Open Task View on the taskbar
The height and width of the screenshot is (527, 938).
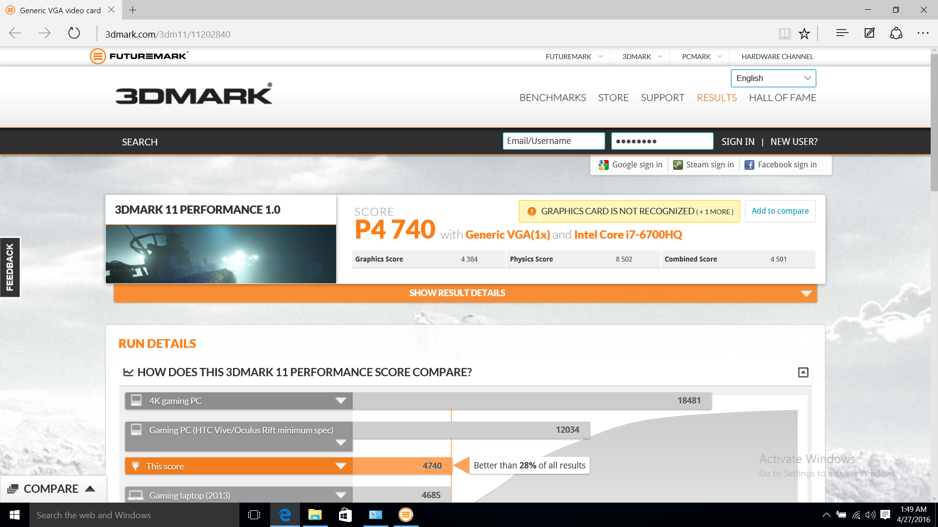[254, 515]
